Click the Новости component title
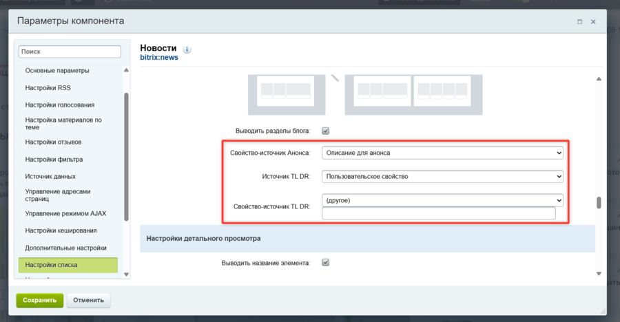 pyautogui.click(x=158, y=47)
